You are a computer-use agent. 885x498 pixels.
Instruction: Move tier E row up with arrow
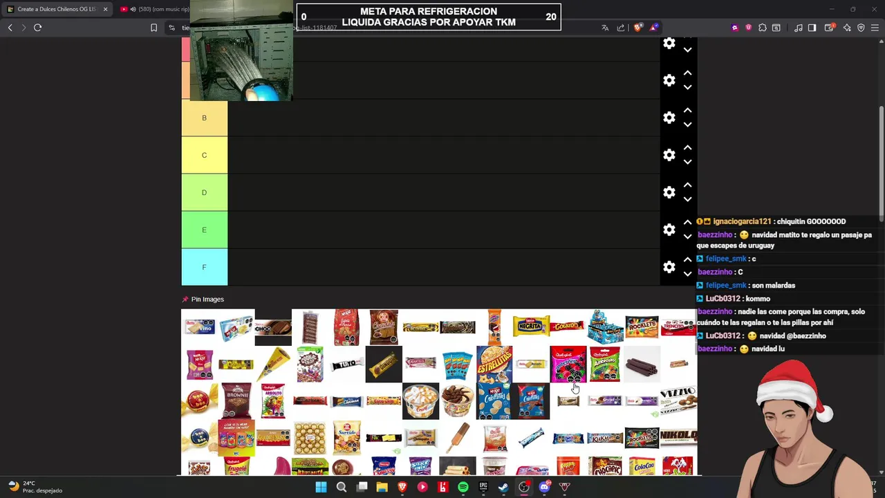(687, 222)
